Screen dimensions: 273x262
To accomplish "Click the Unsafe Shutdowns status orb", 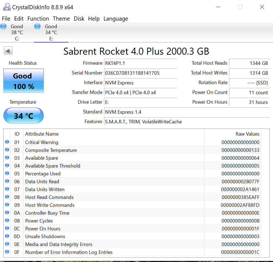I will pos(7,236).
